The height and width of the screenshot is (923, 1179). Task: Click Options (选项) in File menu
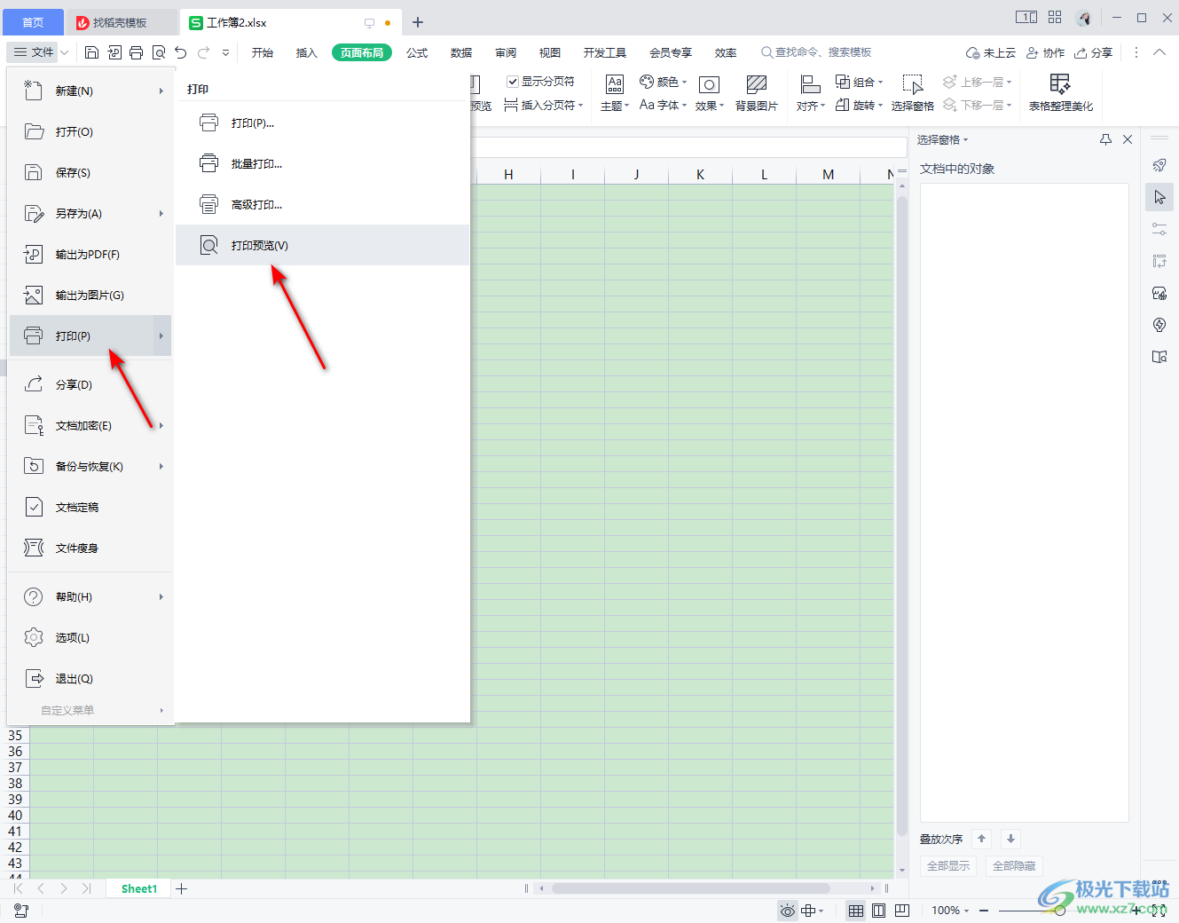point(90,637)
